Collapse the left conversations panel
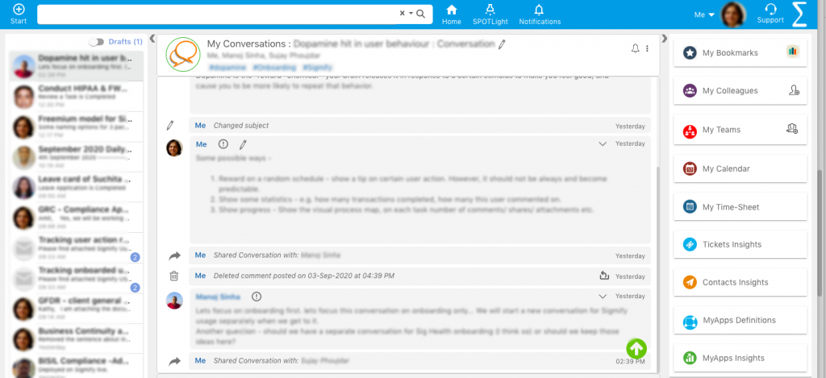The height and width of the screenshot is (378, 826). pyautogui.click(x=152, y=38)
